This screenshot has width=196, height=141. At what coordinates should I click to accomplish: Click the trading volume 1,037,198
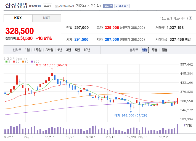pos(175,28)
